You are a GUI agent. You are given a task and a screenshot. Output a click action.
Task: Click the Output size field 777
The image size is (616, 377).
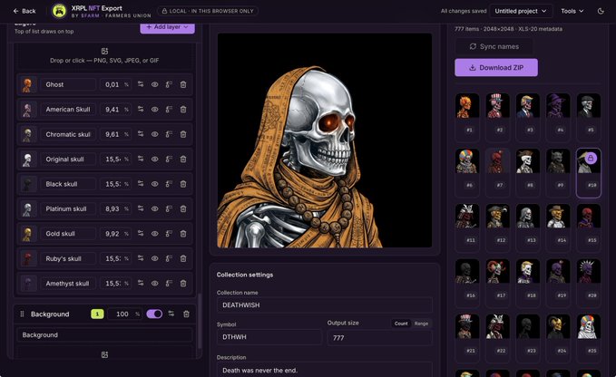pyautogui.click(x=379, y=338)
